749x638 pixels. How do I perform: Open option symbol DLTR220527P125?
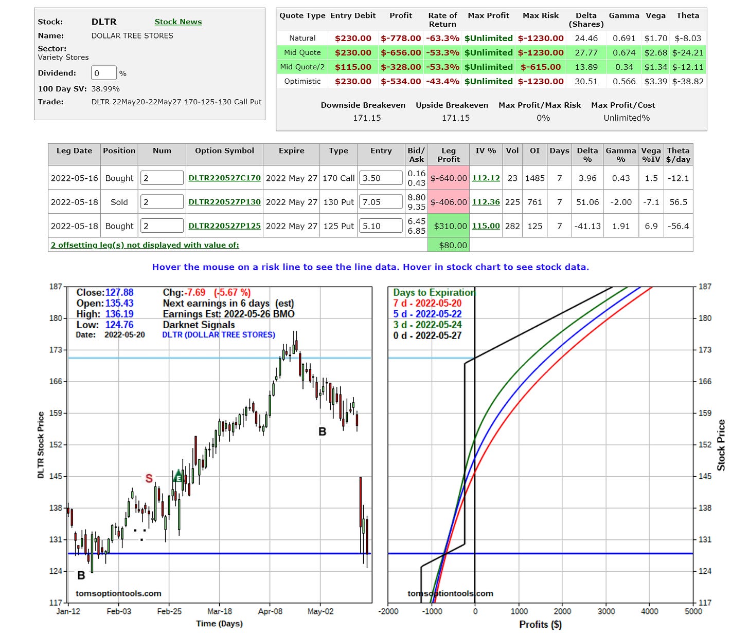[224, 226]
